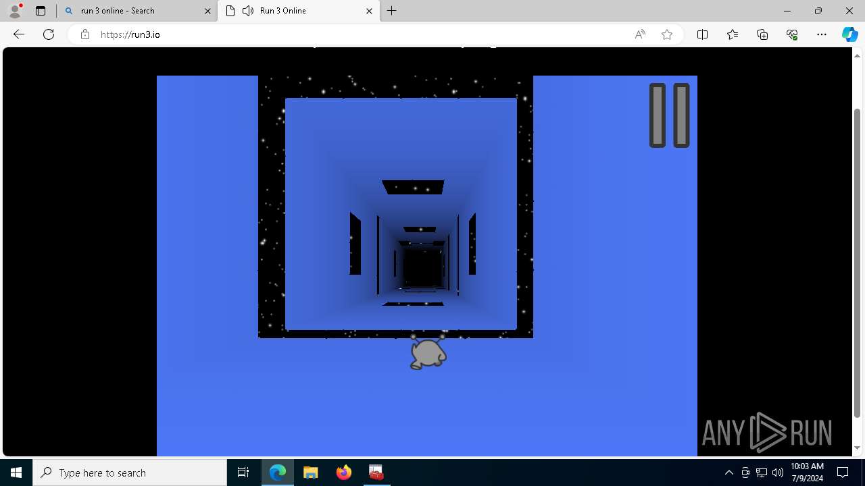Mute the Run 3 Online tab audio

(248, 11)
